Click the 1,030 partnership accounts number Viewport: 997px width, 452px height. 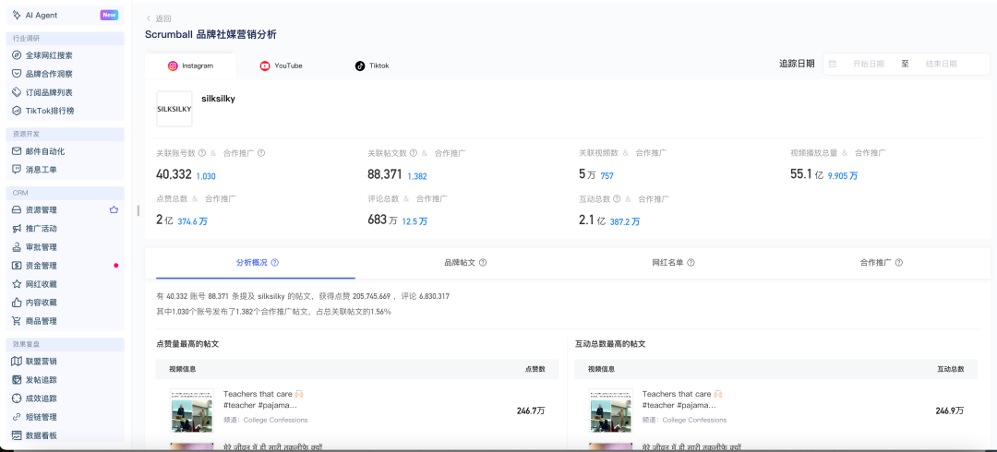point(206,176)
